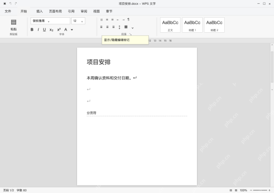Apply bulleted list formatting

click(x=102, y=20)
